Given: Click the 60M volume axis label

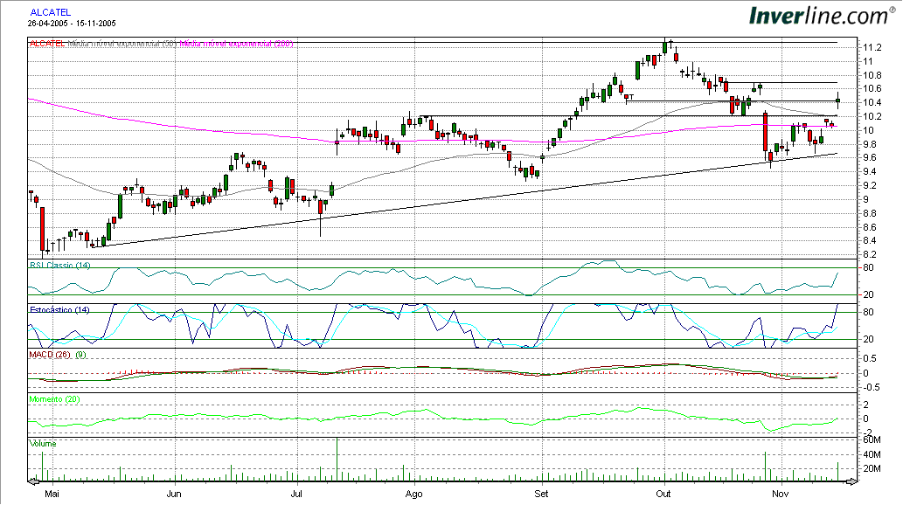Looking at the screenshot, I should [873, 440].
